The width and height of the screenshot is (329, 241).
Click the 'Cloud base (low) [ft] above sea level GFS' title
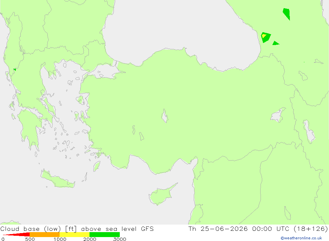(77, 229)
